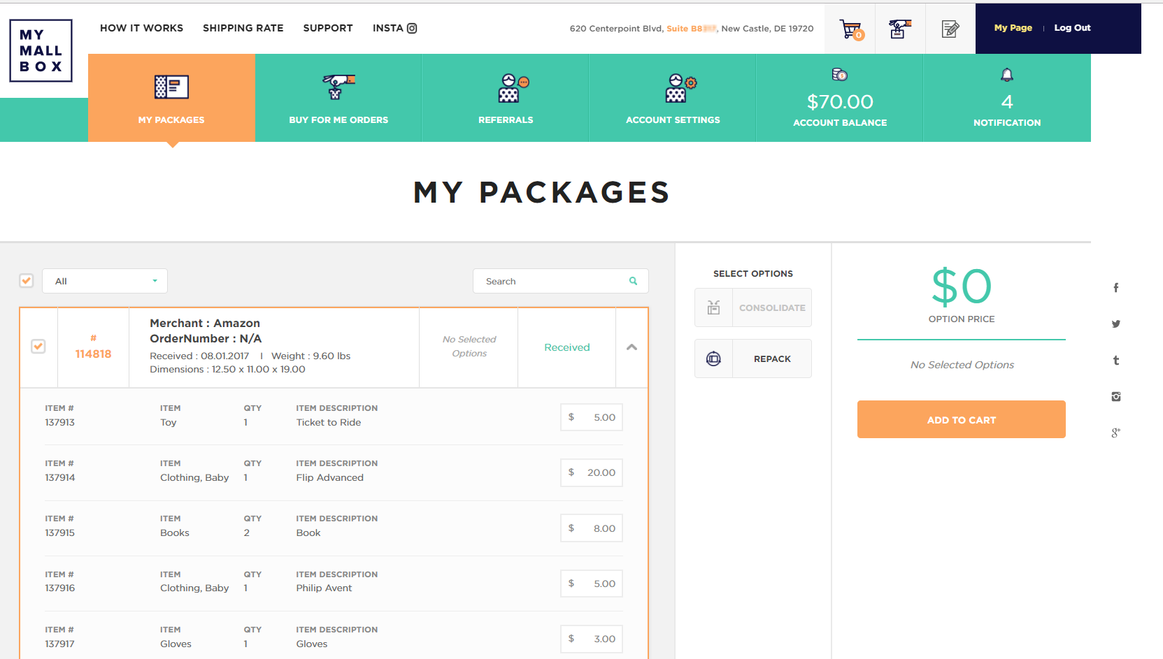
Task: Toggle checkbox for package 114818
Action: 38,347
